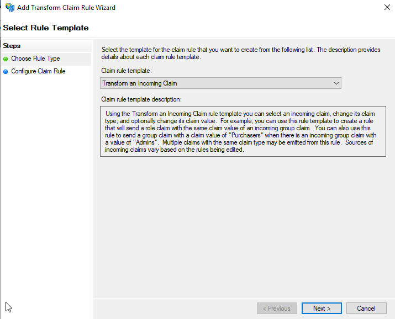
Task: Click the 'Claim rule template description:' label
Action: [x=141, y=99]
